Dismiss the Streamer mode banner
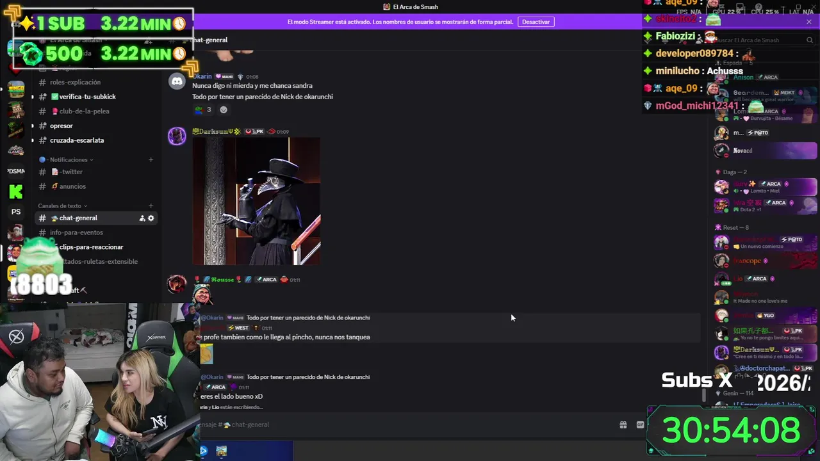Viewport: 820px width, 461px height. pyautogui.click(x=808, y=22)
